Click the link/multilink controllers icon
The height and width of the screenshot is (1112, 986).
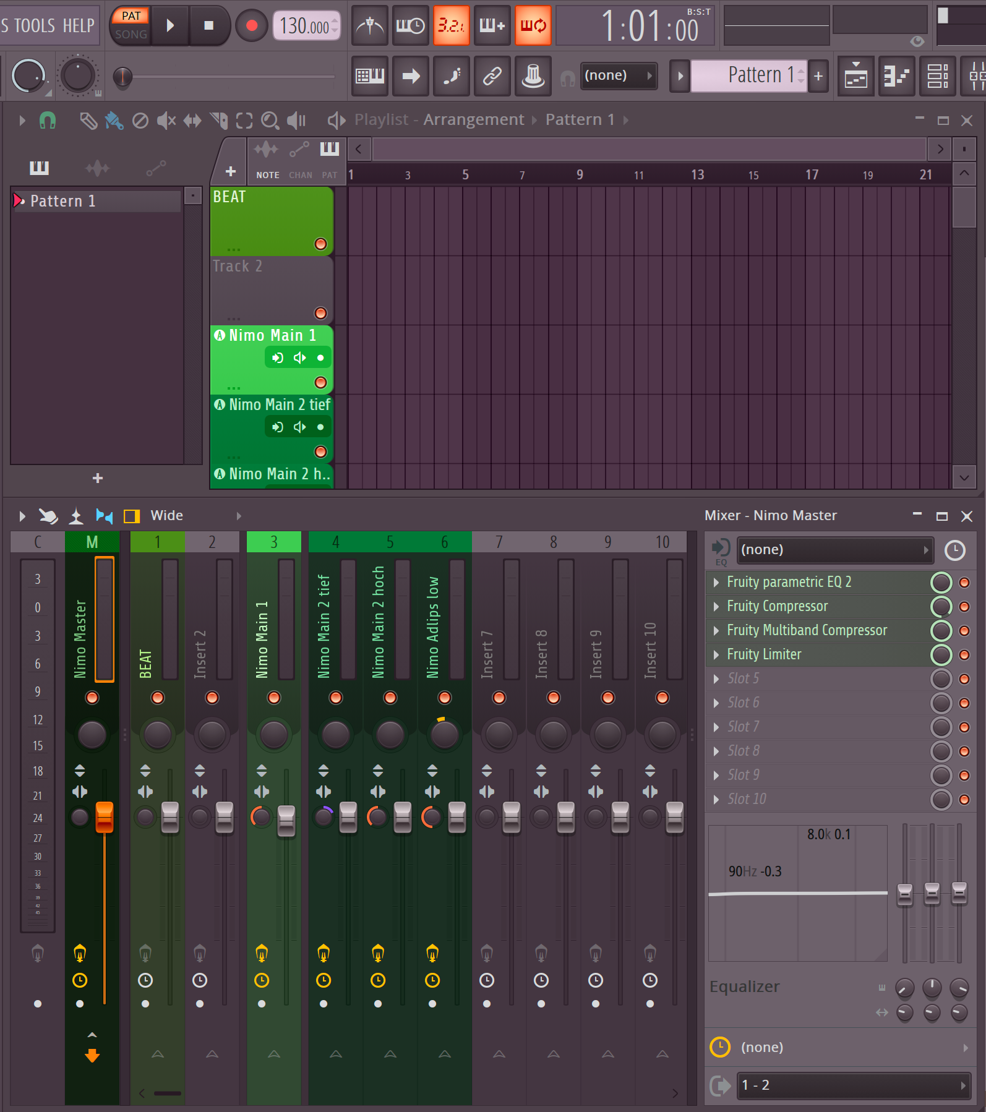(492, 76)
